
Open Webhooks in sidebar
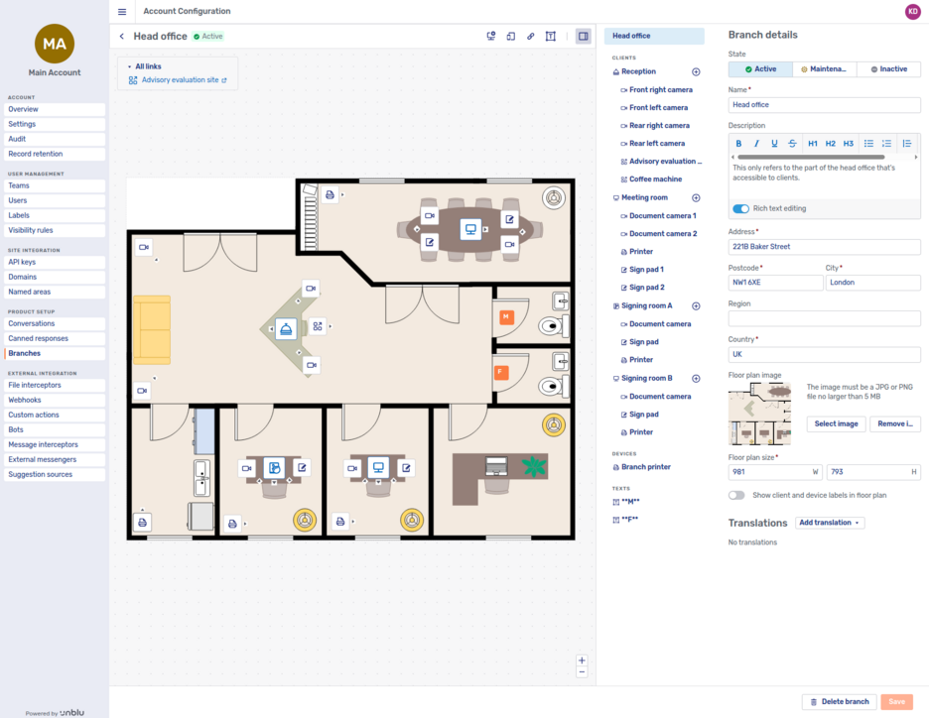pos(55,400)
